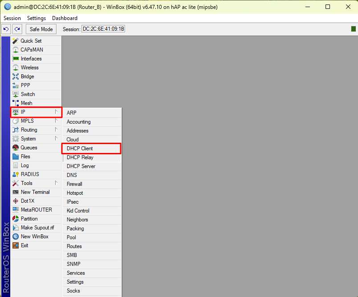Screen dimensions: 358x297
Task: Click the Session address field
Action: pos(103,29)
